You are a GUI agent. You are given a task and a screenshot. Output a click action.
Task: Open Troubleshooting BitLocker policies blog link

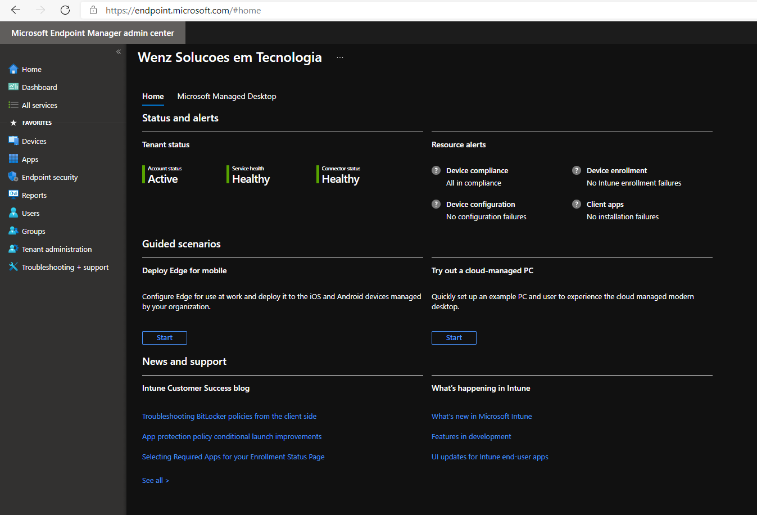click(229, 417)
